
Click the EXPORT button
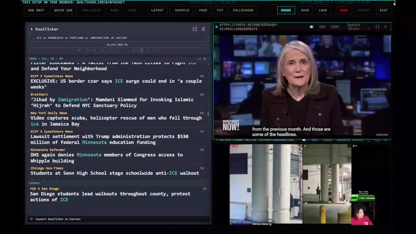tap(364, 10)
